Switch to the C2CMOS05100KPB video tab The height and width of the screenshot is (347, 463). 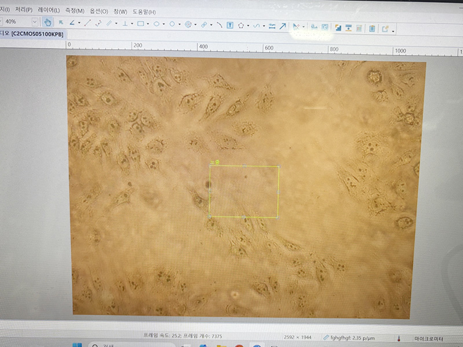(36, 34)
